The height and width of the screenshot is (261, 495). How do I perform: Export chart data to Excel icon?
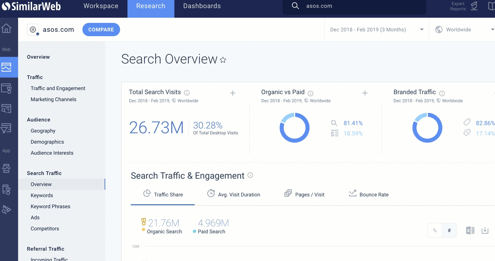pos(470,231)
